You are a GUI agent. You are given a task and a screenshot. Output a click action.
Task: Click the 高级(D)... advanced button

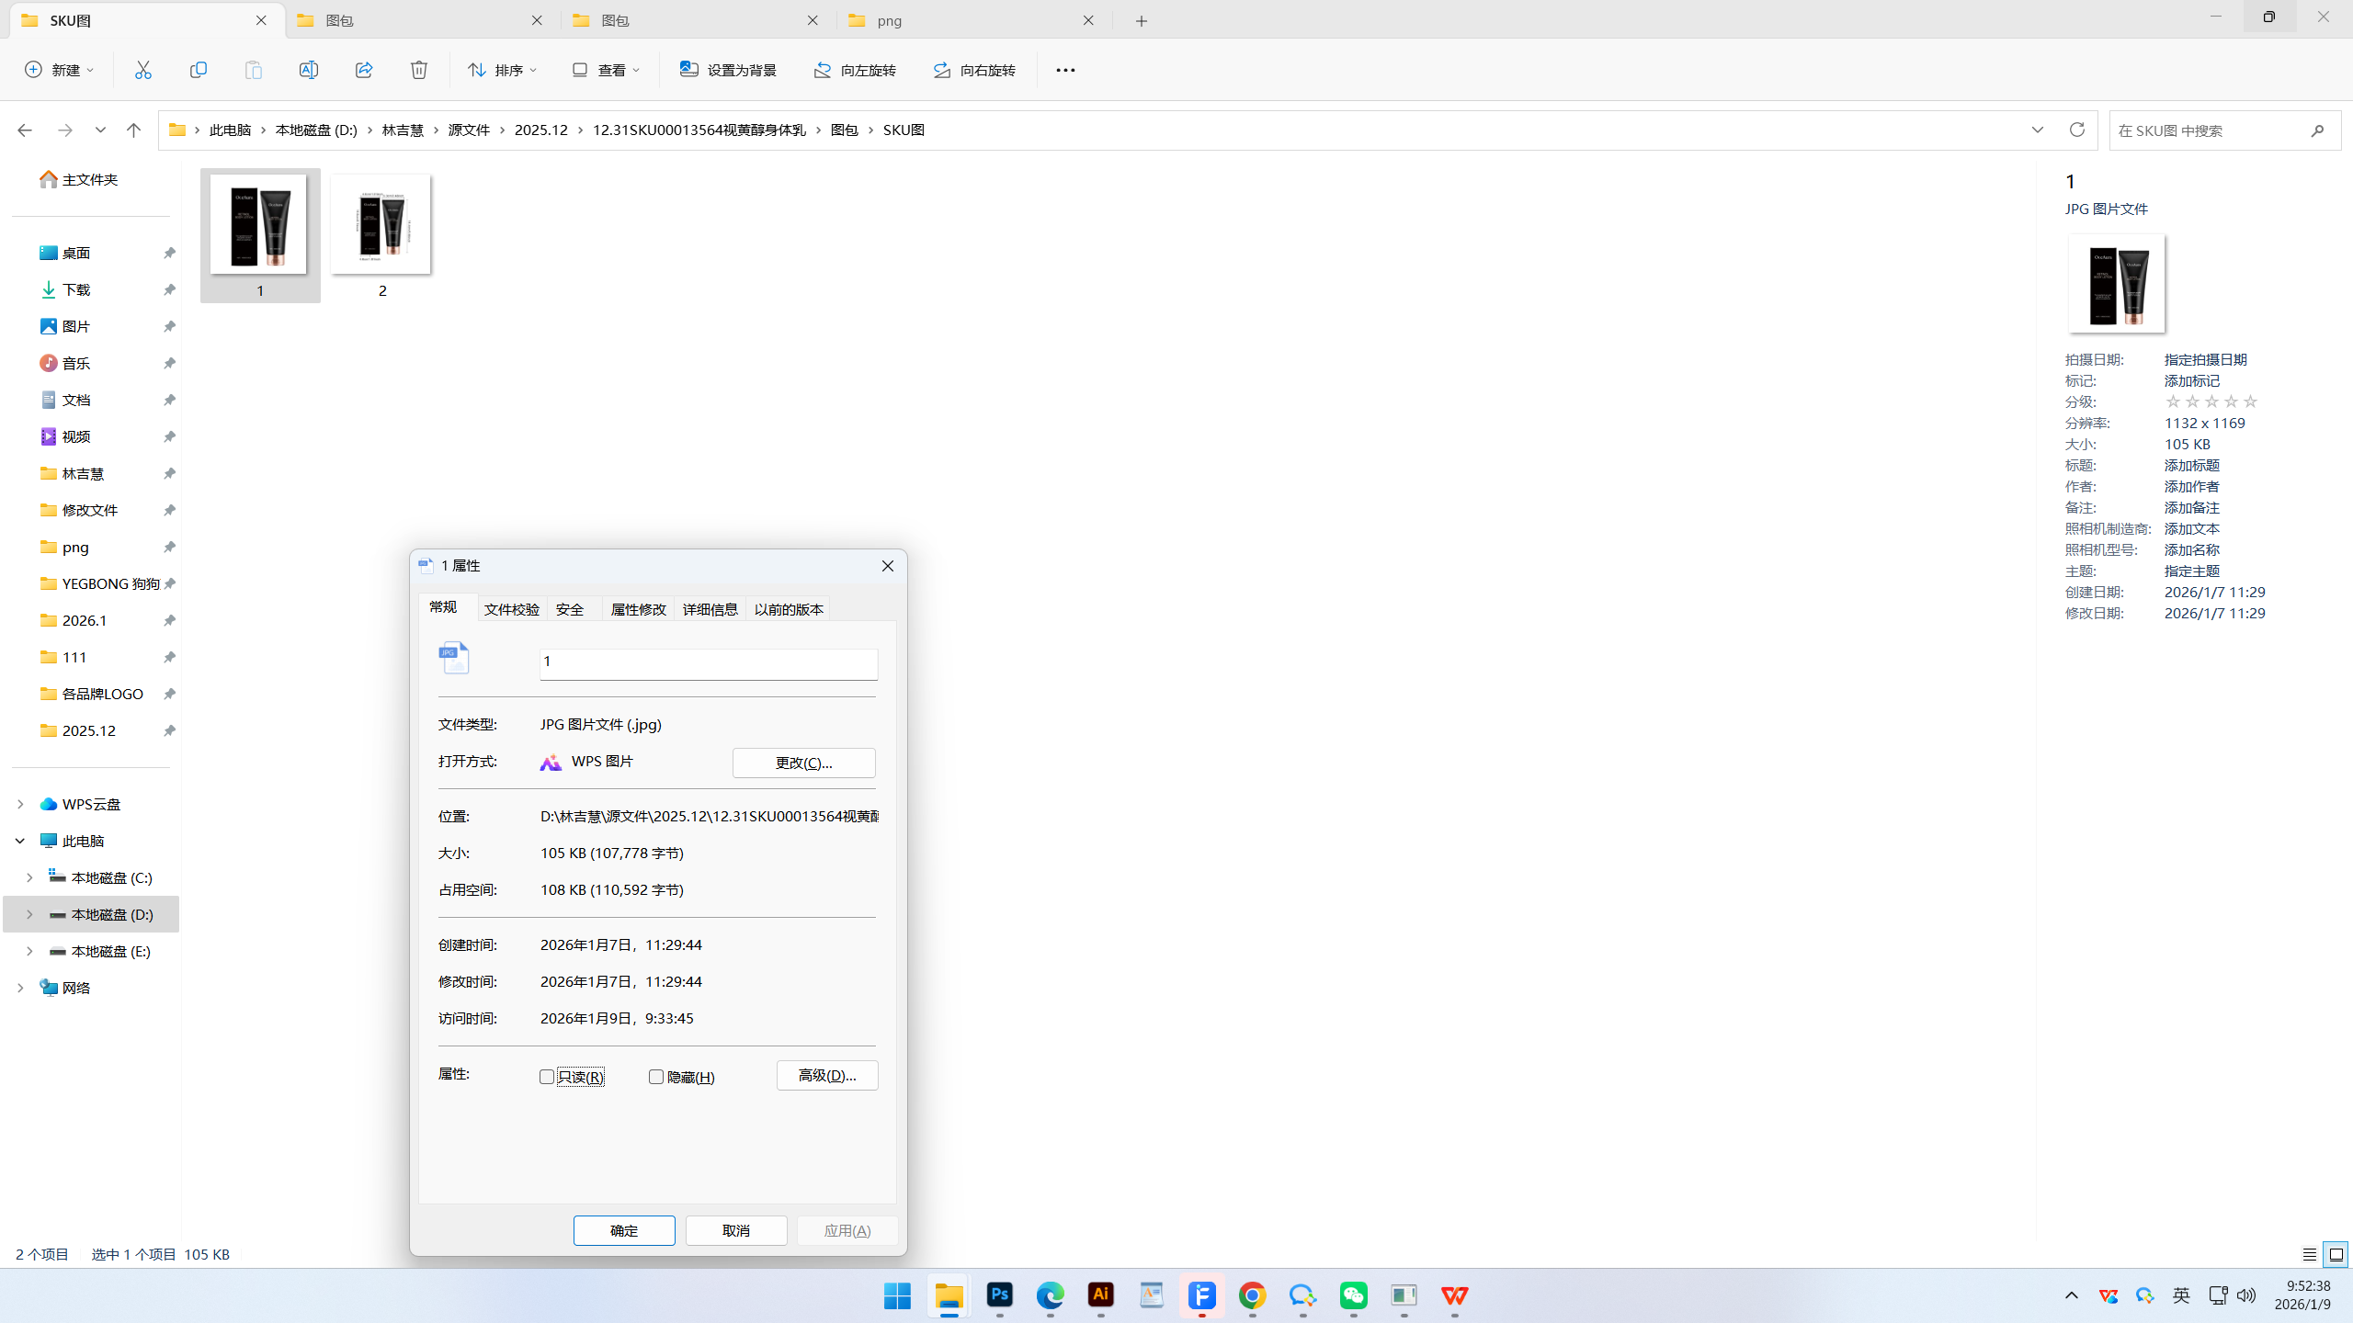pos(827,1075)
